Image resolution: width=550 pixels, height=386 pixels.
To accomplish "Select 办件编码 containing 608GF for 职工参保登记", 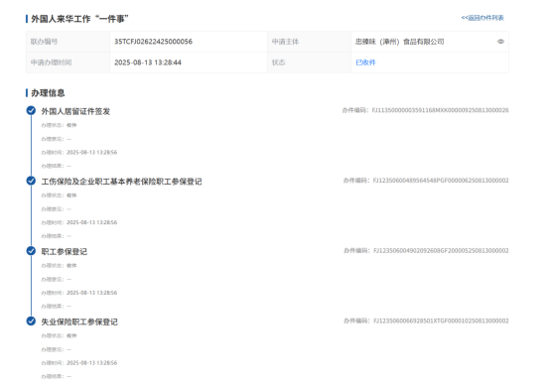I will (x=426, y=251).
